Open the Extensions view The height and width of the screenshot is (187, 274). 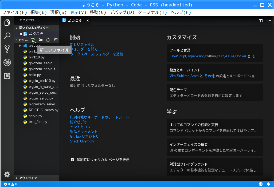[7, 75]
